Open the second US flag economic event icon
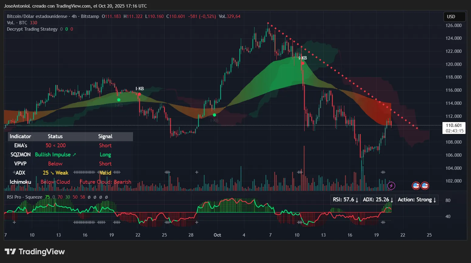This screenshot has height=263, width=471. (425, 186)
